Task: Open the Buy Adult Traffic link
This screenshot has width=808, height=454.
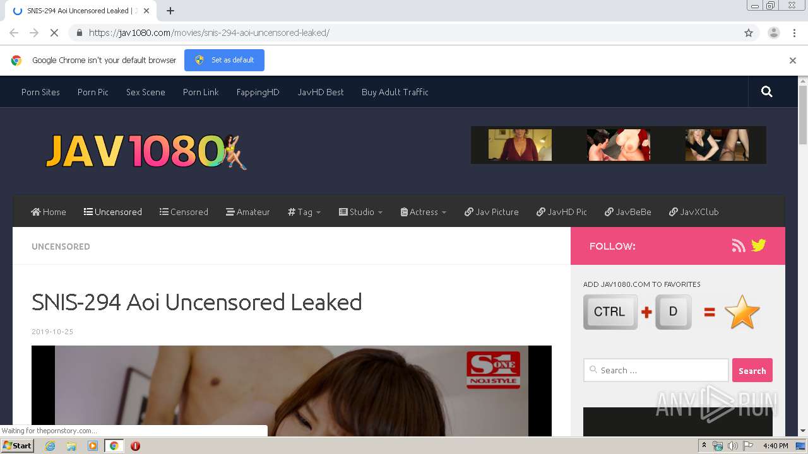Action: [395, 92]
